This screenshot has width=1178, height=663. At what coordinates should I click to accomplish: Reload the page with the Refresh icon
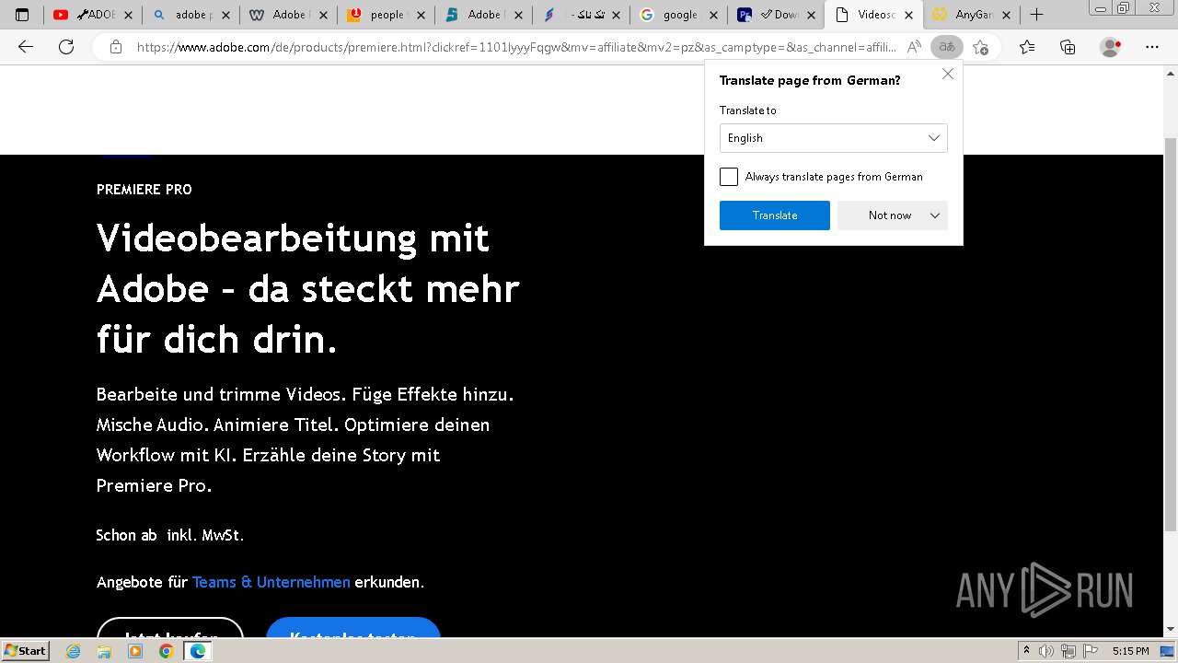66,47
